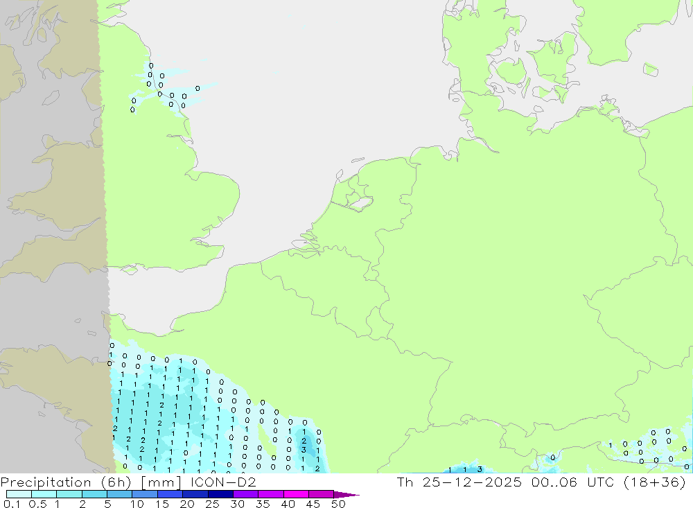Click the "(18+36)" forecast run text
Image resolution: width=693 pixels, height=508 pixels.
pyautogui.click(x=655, y=482)
